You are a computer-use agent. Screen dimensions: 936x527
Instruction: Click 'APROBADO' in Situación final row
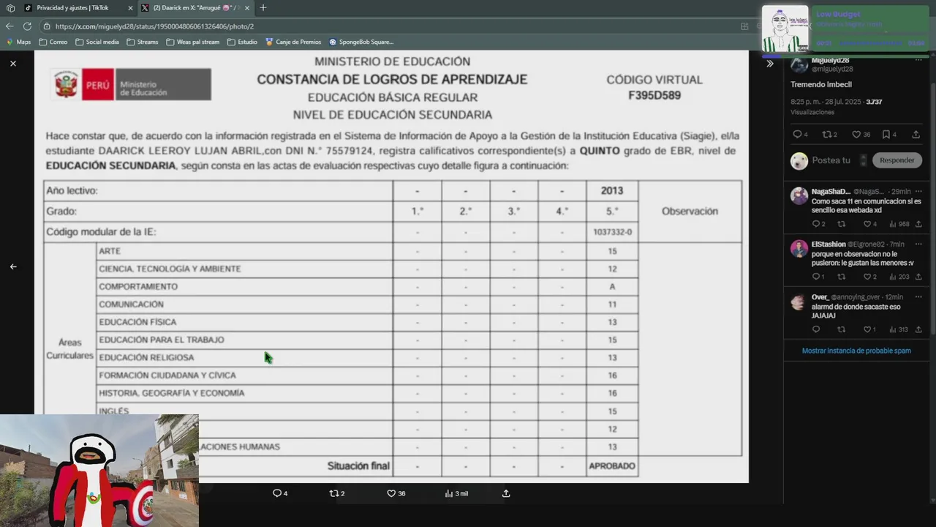[x=612, y=466]
